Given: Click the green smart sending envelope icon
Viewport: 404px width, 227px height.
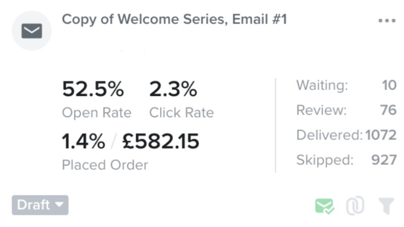Looking at the screenshot, I should [x=324, y=206].
